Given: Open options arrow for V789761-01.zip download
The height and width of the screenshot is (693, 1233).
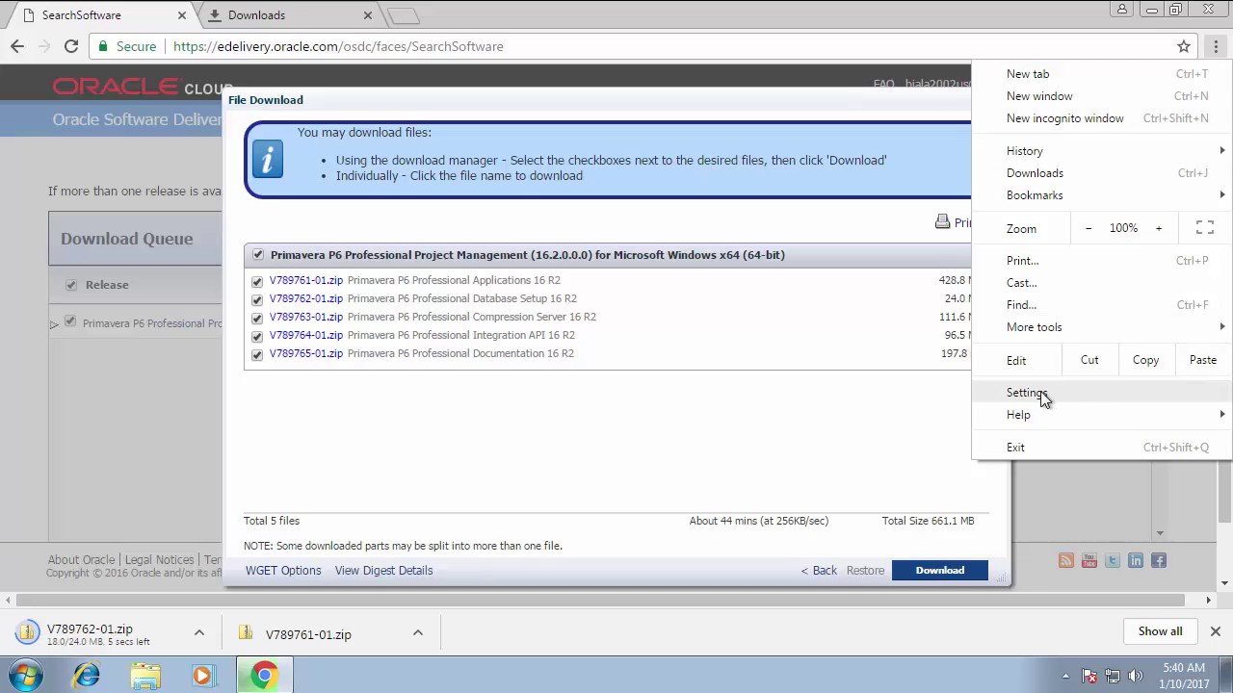Looking at the screenshot, I should [418, 632].
